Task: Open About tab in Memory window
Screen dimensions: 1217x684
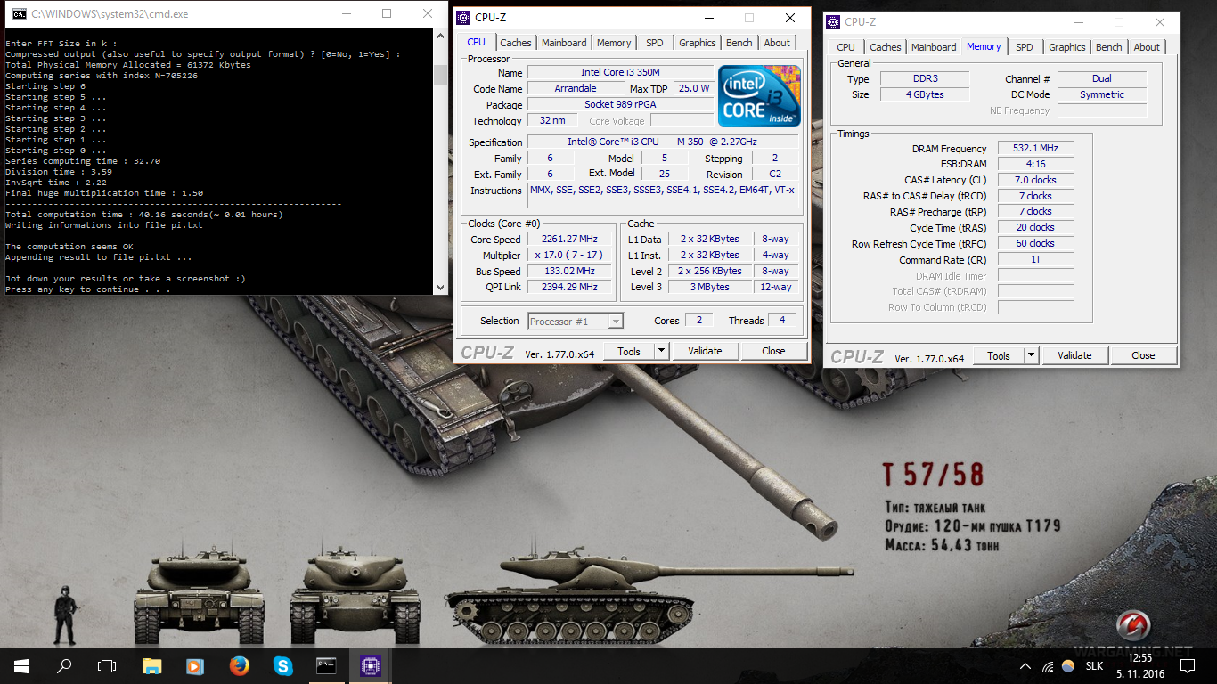Action: pyautogui.click(x=1147, y=47)
